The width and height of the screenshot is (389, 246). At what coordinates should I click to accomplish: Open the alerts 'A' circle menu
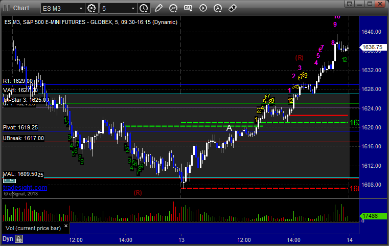(218, 8)
